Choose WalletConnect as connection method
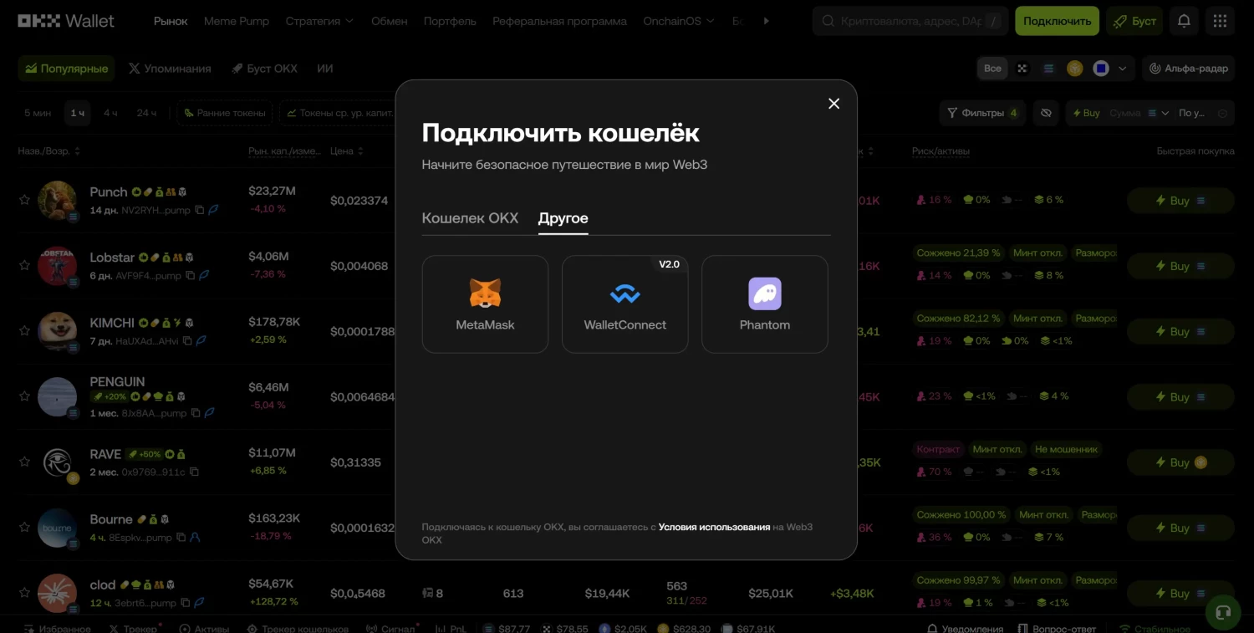 tap(624, 304)
